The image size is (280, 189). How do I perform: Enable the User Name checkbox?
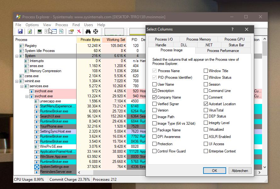[154, 84]
